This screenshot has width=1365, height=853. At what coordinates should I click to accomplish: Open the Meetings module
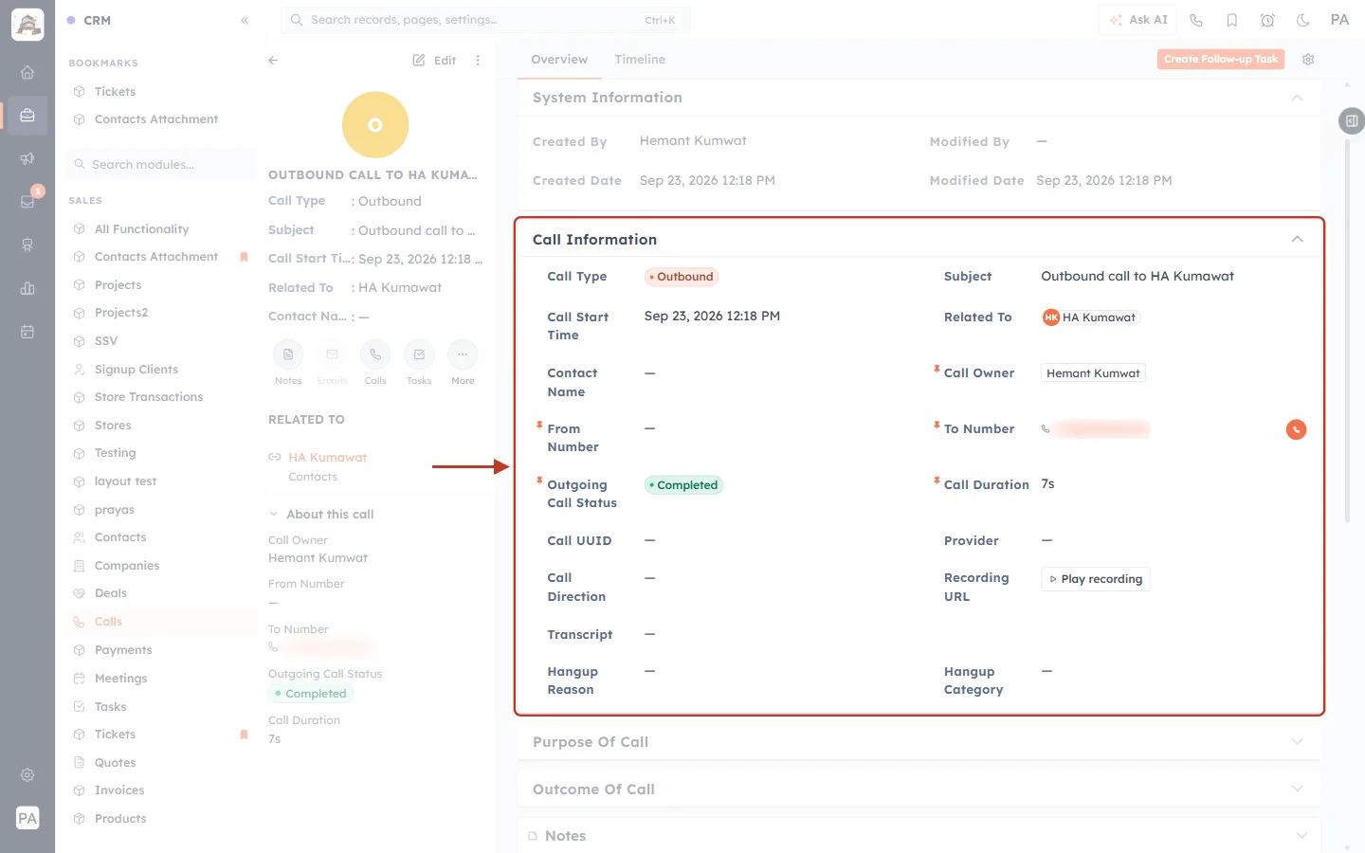120,679
